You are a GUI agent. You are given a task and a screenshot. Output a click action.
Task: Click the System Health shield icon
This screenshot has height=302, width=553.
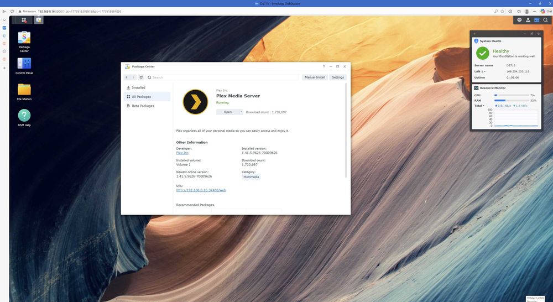[x=476, y=41]
